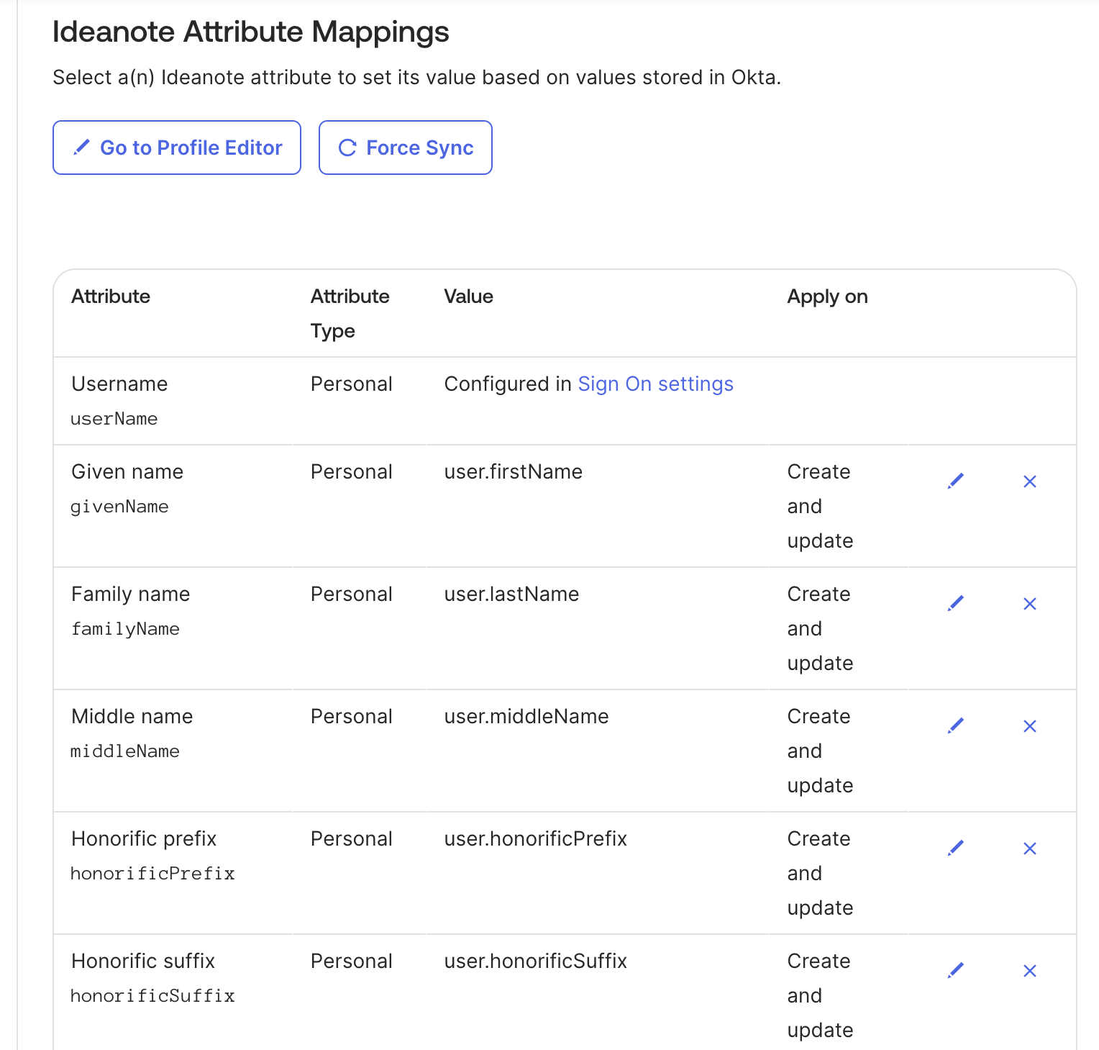Remove the Honorific suffix mapping

(x=1030, y=971)
